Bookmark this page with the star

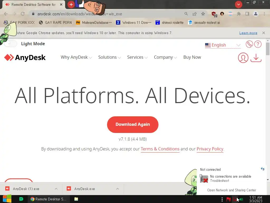203,14
